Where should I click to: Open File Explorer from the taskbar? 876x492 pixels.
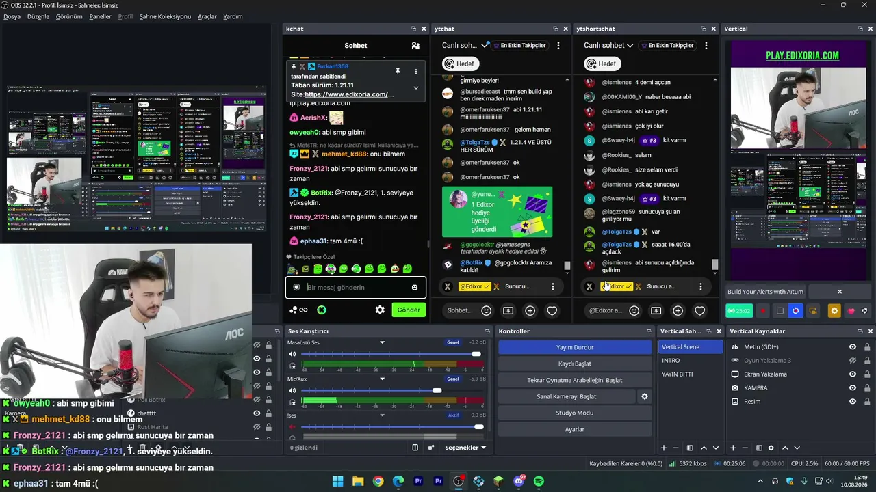click(x=358, y=482)
